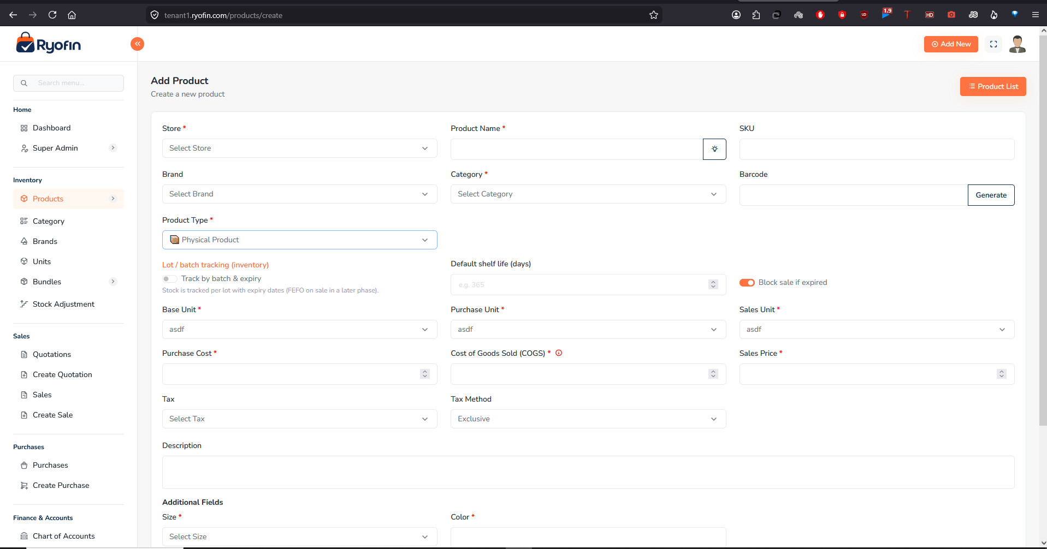Expand the Bundles submenu chevron

coord(113,282)
